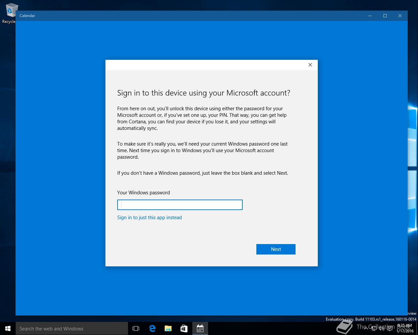The width and height of the screenshot is (418, 335).
Task: Show hidden system tray icons
Action: pyautogui.click(x=366, y=328)
